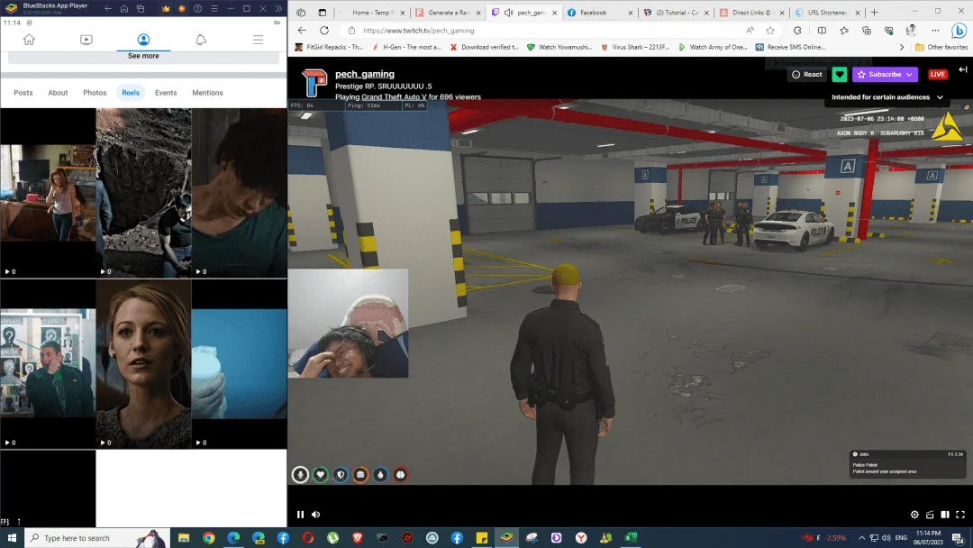Expand Twitch chat panel arrow icon

tap(962, 69)
